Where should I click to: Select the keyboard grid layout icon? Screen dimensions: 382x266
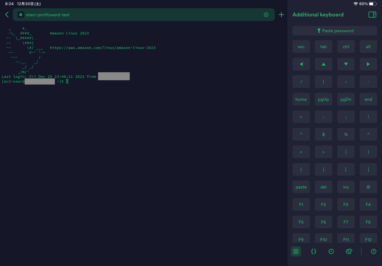point(296,251)
